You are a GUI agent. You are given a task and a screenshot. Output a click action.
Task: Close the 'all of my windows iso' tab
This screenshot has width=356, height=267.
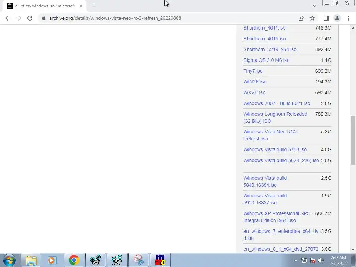pos(81,6)
